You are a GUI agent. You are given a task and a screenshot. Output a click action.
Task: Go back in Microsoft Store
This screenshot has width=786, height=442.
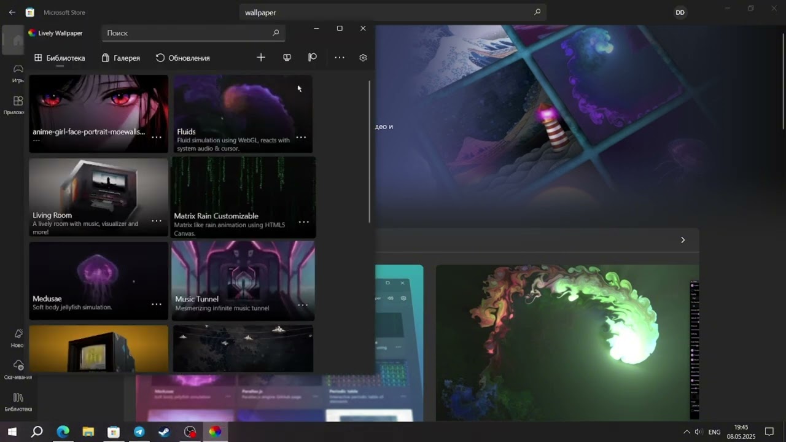coord(12,12)
